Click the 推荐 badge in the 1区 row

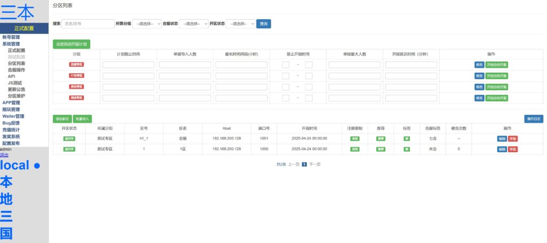point(380,149)
